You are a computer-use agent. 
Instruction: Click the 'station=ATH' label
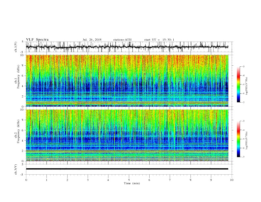122,40
